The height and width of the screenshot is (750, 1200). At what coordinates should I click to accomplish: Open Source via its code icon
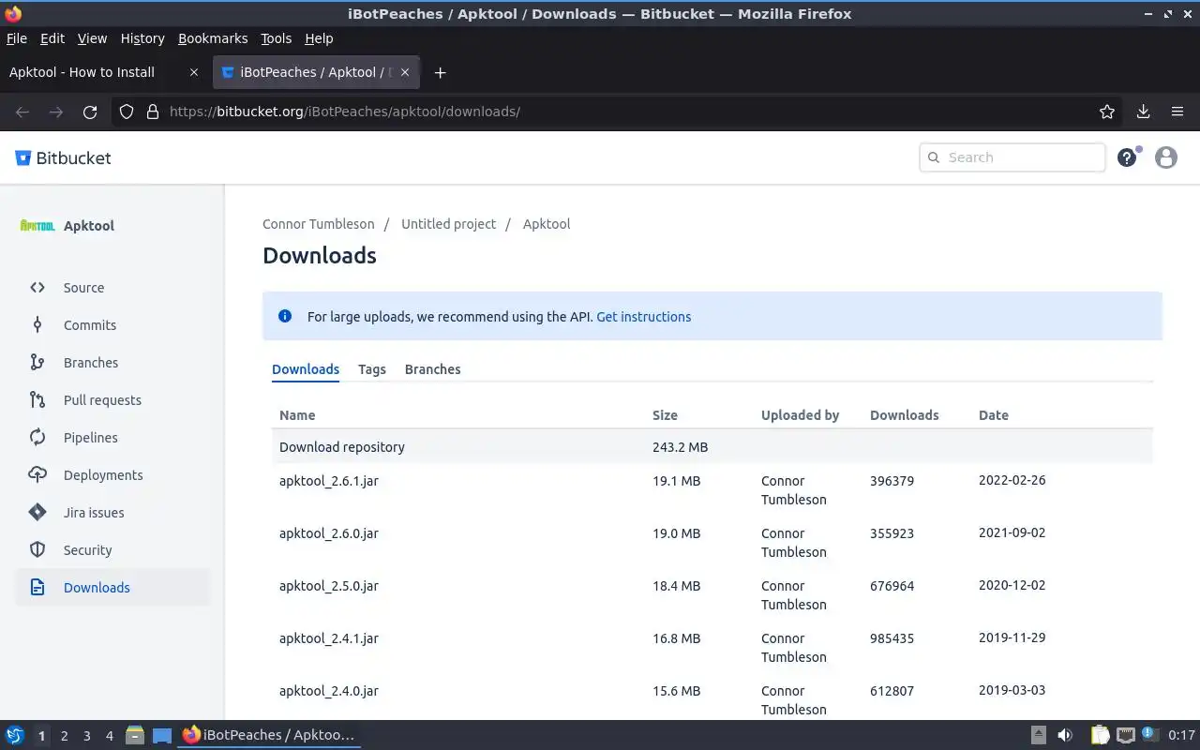tap(37, 288)
